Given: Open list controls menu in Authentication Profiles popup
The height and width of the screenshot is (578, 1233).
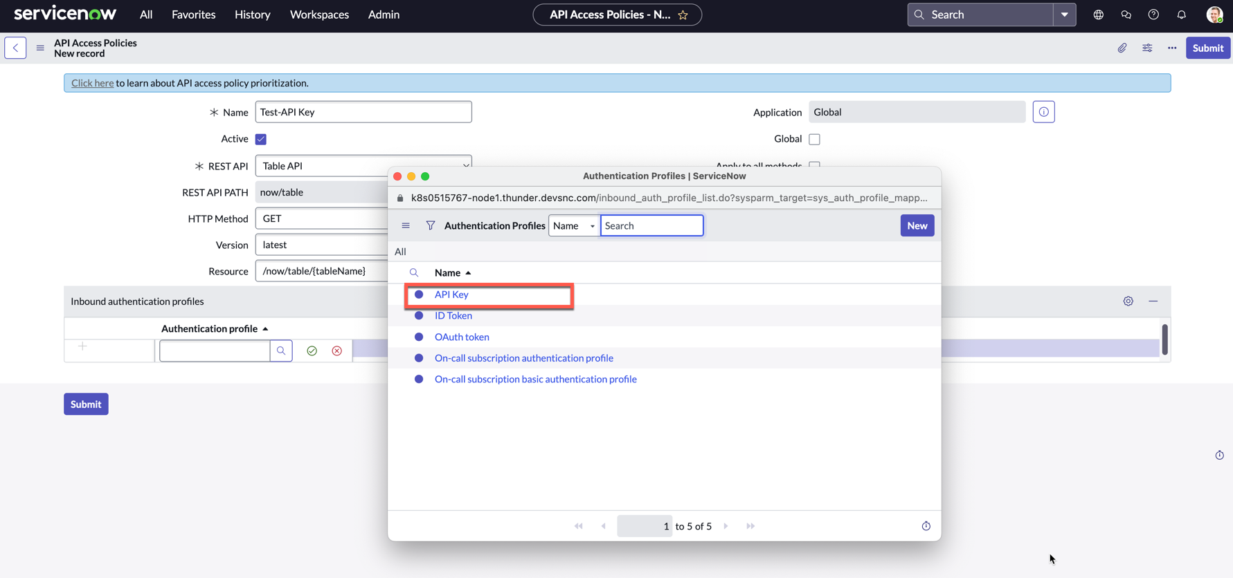Looking at the screenshot, I should coord(406,225).
